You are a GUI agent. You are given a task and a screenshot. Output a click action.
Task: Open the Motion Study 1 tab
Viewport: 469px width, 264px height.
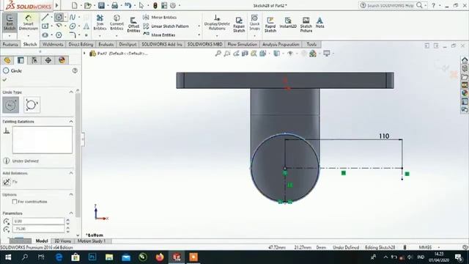pyautogui.click(x=92, y=241)
